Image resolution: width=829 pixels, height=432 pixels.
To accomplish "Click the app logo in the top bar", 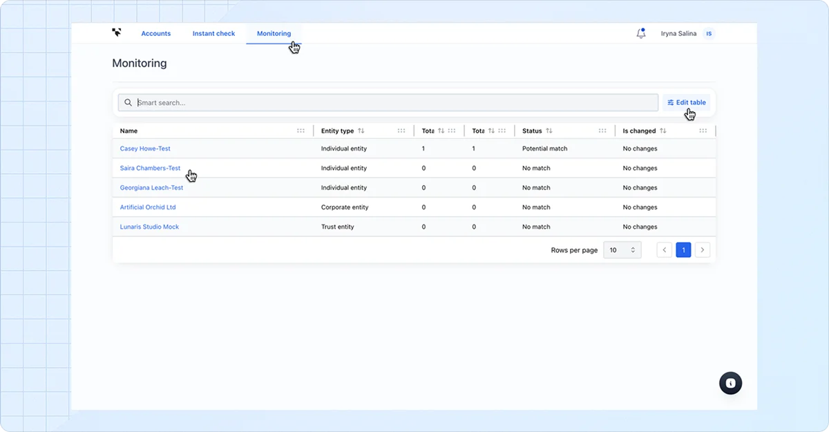I will point(117,32).
